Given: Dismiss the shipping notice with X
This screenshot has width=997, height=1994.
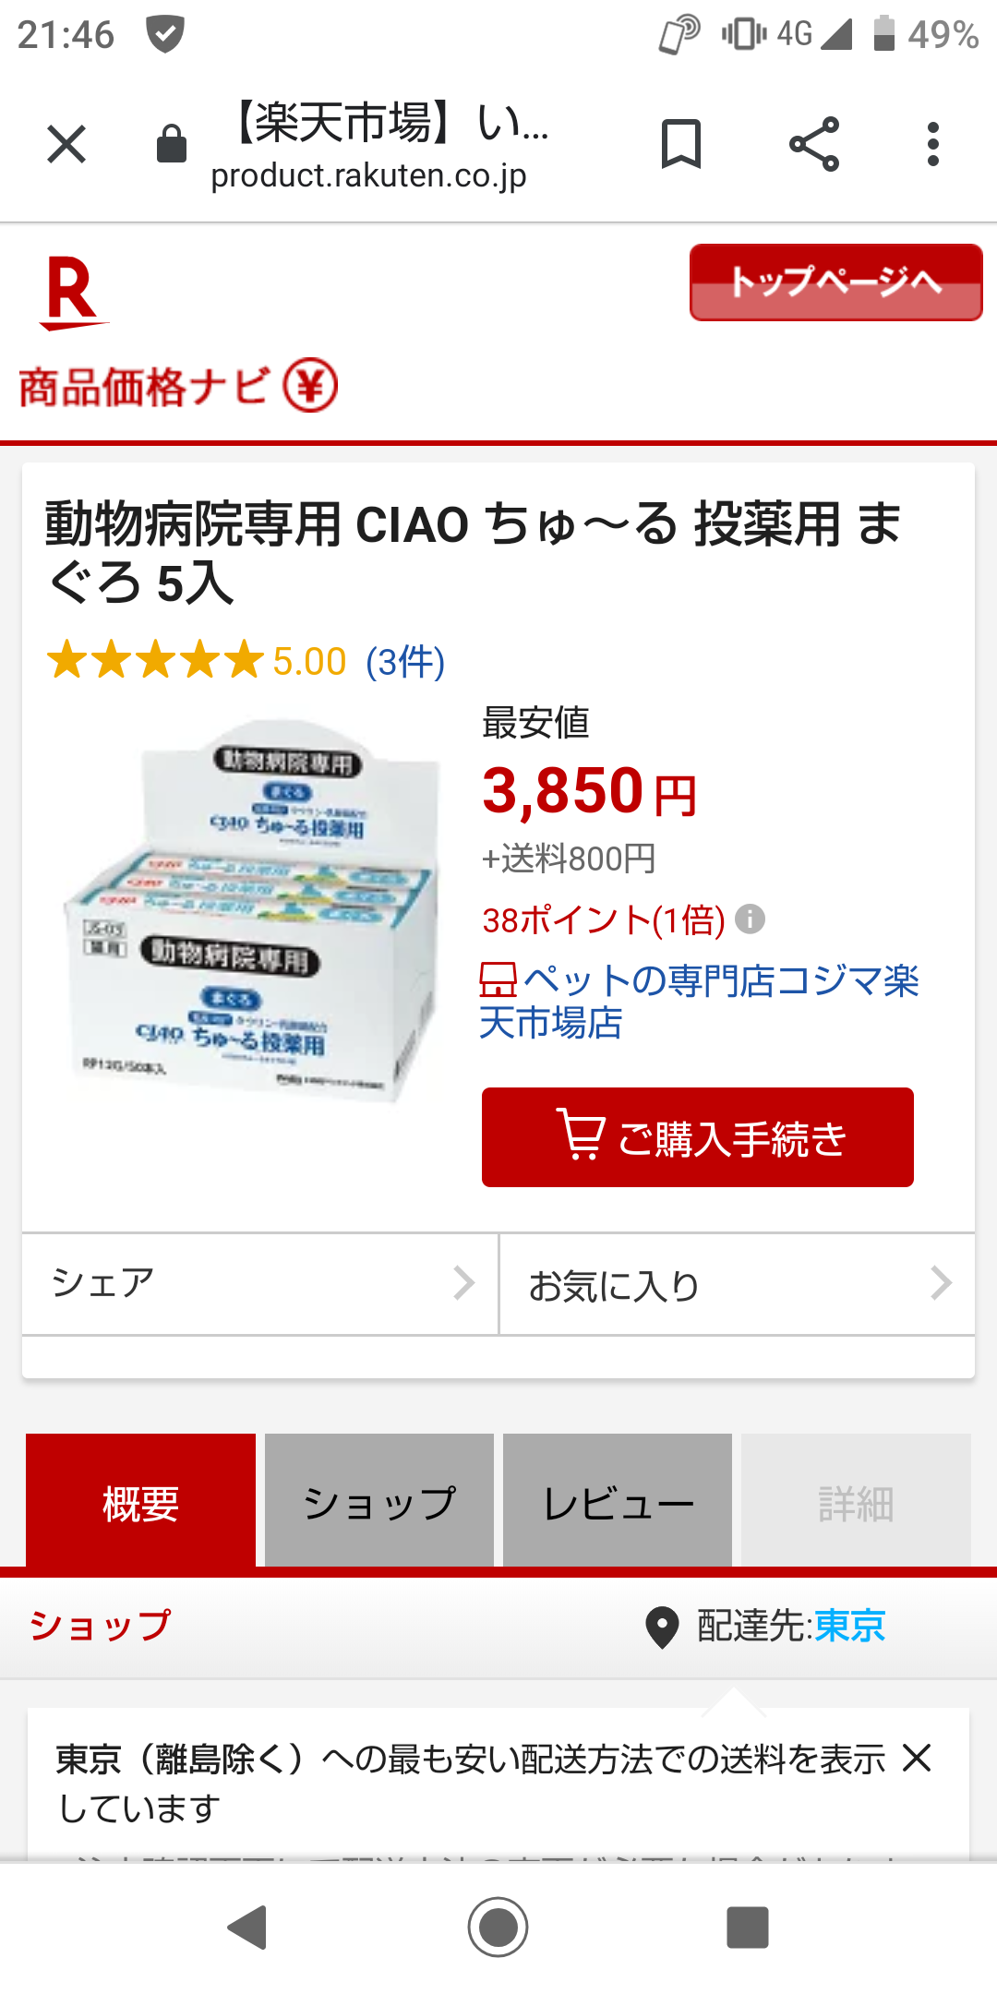Looking at the screenshot, I should pos(917,1758).
